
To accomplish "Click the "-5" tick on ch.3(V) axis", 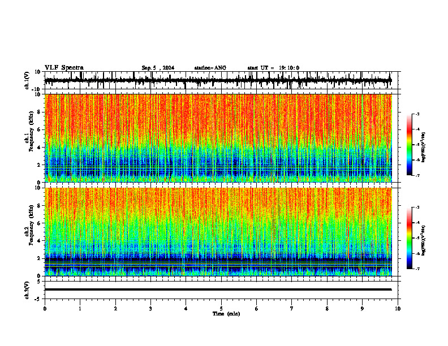I will tap(38, 299).
